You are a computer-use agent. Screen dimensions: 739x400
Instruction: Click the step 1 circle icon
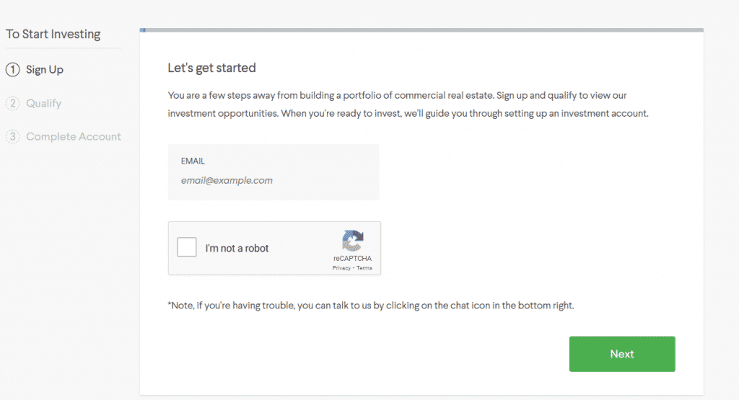click(13, 70)
